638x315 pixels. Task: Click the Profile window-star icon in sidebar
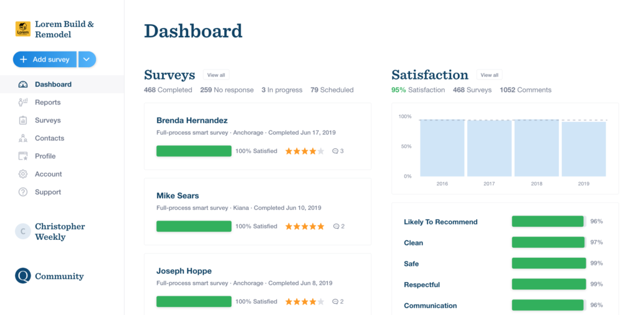(x=23, y=156)
